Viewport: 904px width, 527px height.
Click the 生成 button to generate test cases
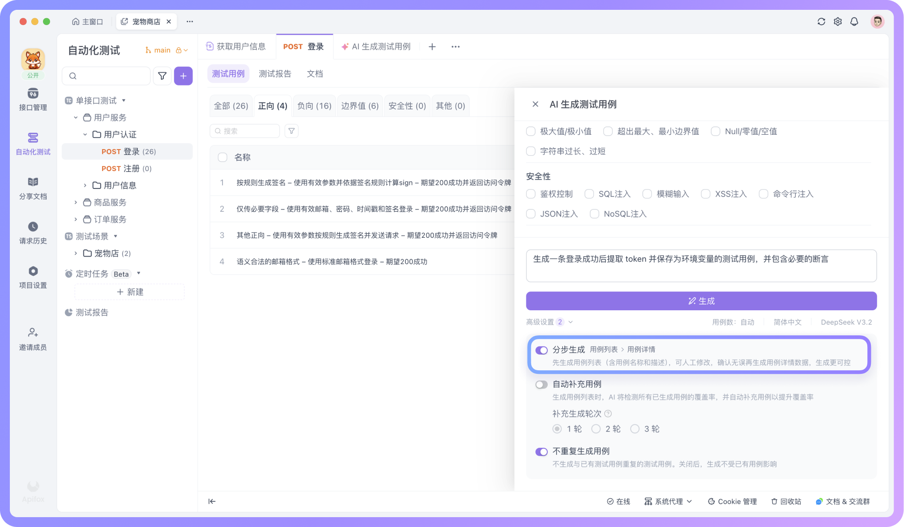(700, 301)
